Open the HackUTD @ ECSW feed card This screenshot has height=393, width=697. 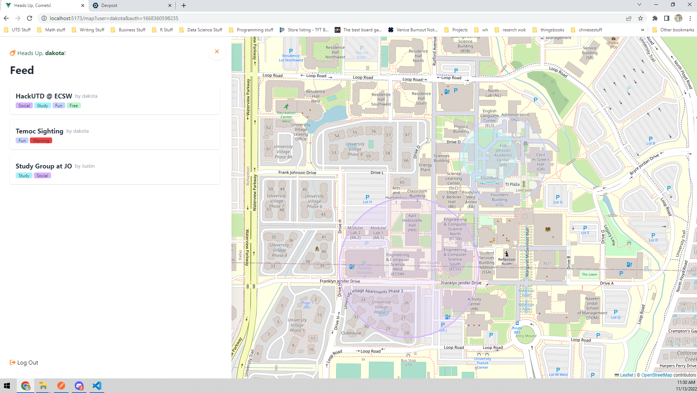(115, 100)
